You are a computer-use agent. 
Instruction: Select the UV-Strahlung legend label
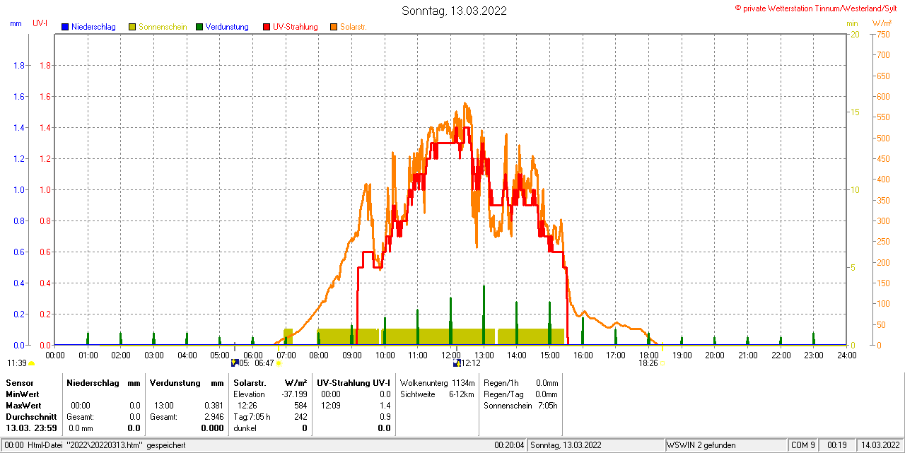click(x=295, y=27)
